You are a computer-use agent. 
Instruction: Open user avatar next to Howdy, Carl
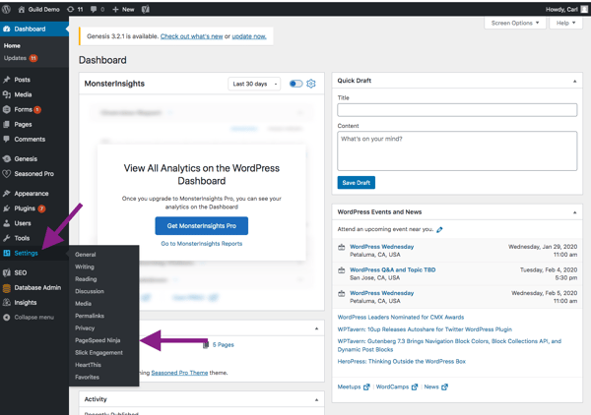coord(584,10)
